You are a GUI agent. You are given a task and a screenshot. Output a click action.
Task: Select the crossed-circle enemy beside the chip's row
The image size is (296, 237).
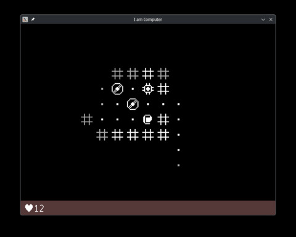tap(117, 89)
